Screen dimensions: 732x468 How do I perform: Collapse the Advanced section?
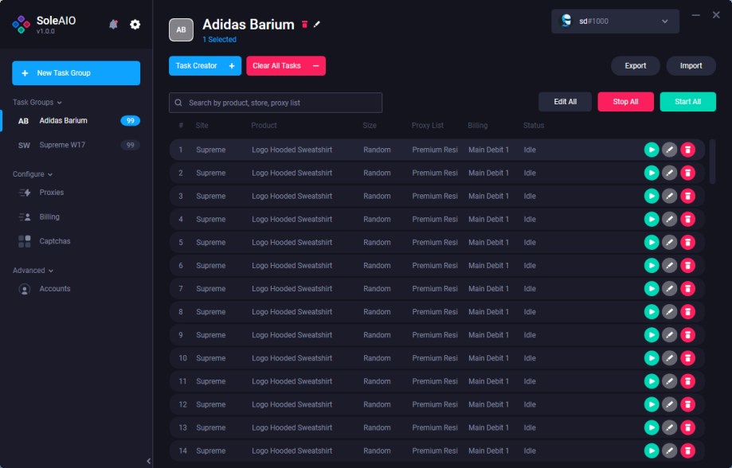(x=33, y=271)
